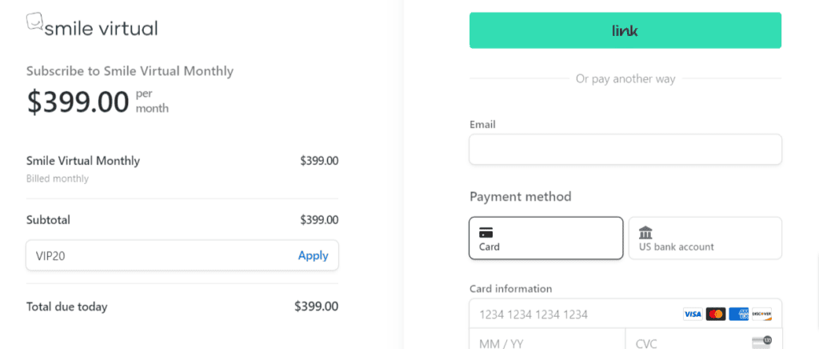Click the smile virtual brand name text
The height and width of the screenshot is (349, 819).
[x=101, y=28]
